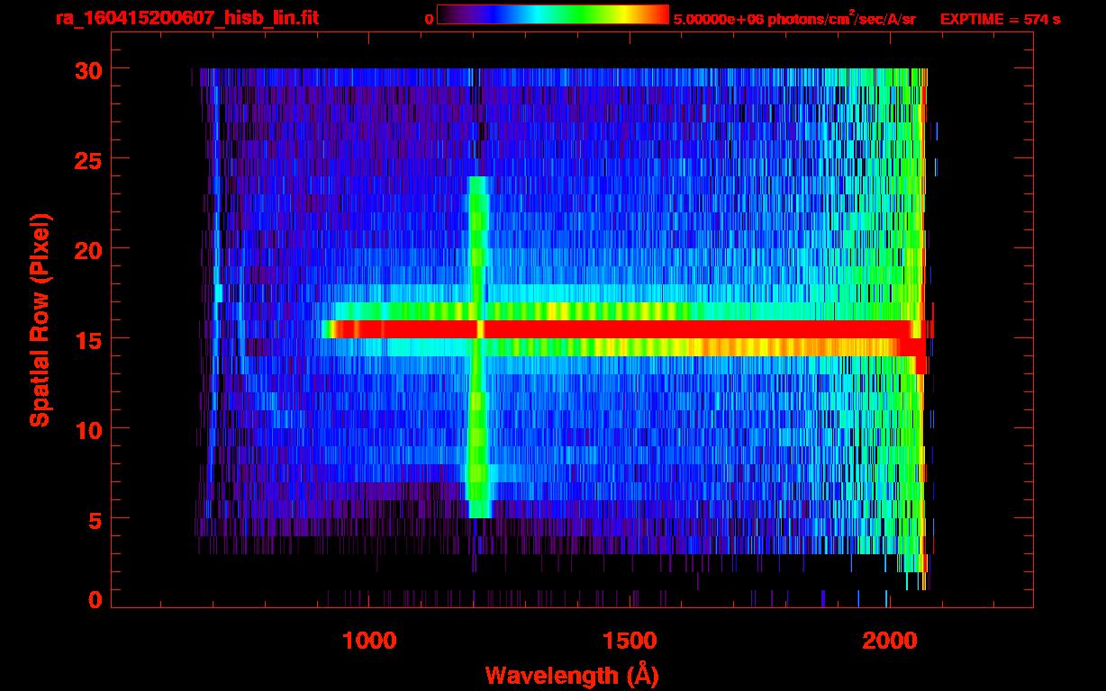Click the 2000 wavelength tick label
Screen dimensions: 1106x691
pyautogui.click(x=889, y=641)
